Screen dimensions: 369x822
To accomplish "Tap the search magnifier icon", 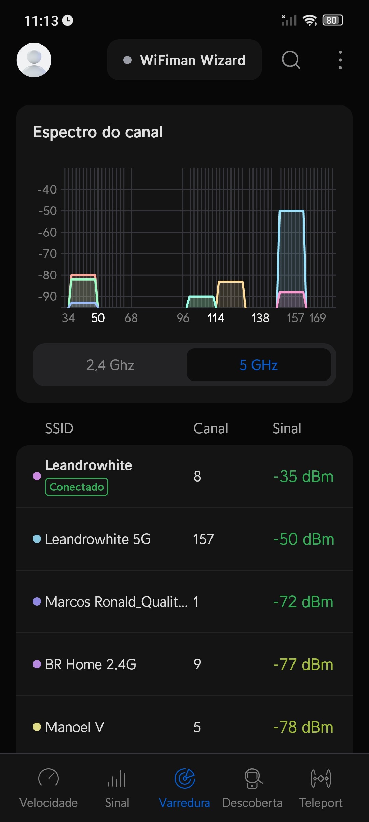I will coord(291,60).
